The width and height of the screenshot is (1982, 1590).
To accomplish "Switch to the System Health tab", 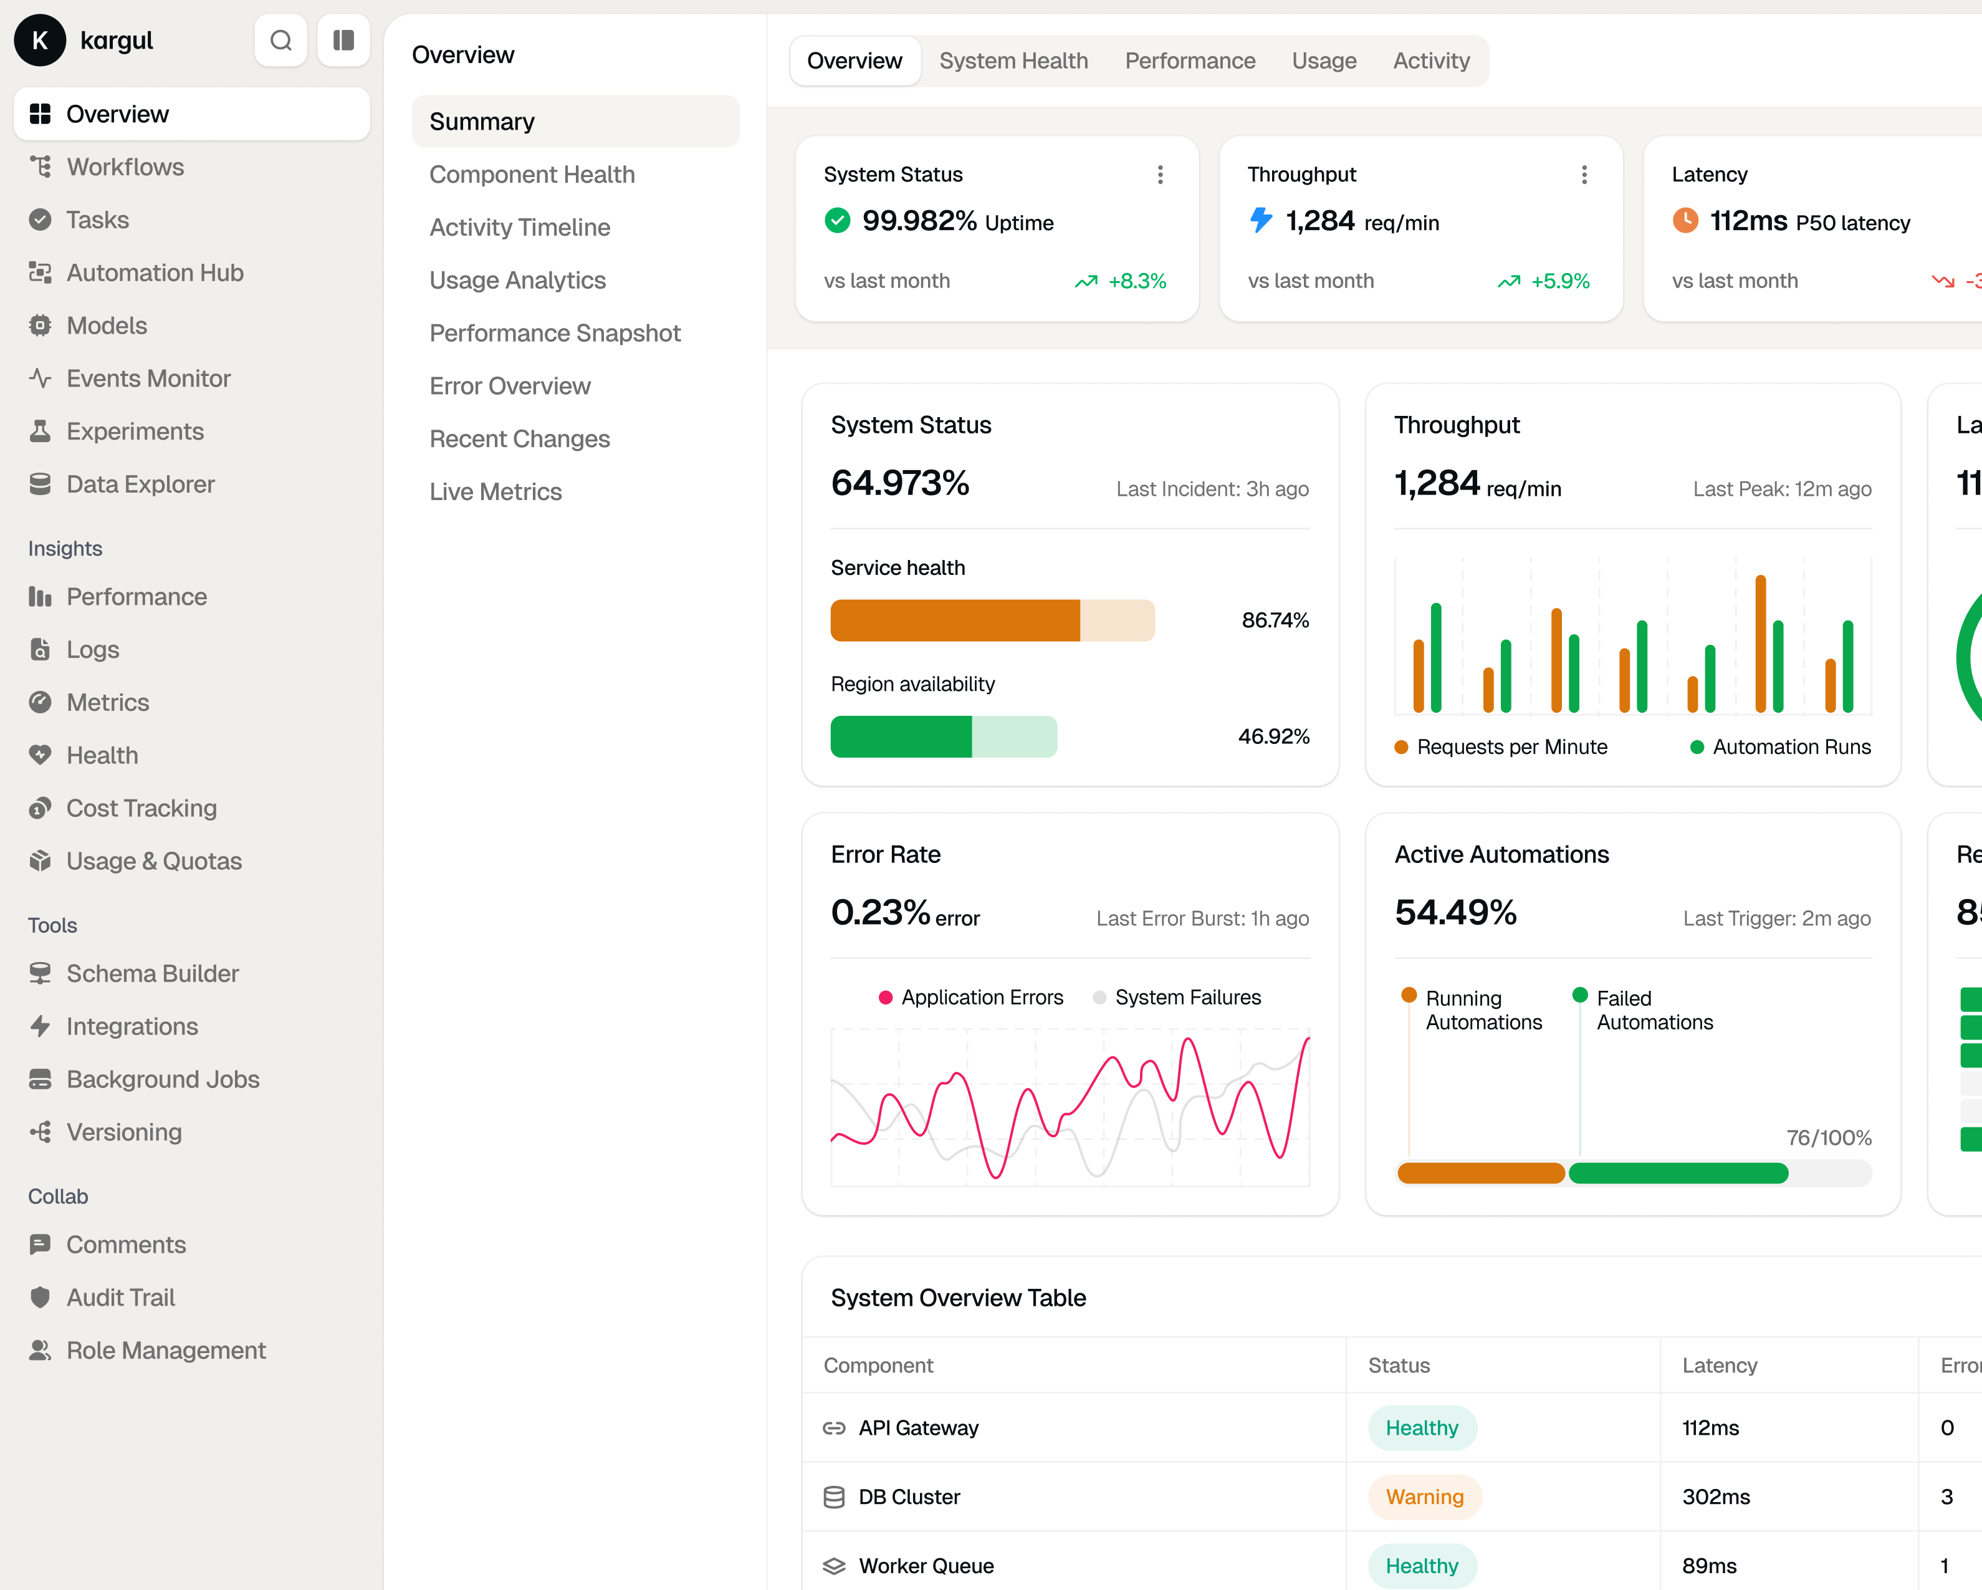I will (1013, 60).
